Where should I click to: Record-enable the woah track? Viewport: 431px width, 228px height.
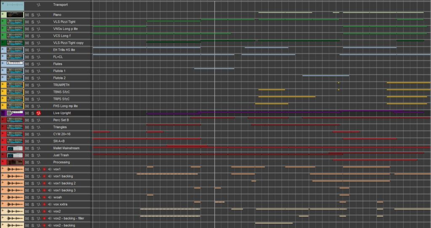point(44,197)
